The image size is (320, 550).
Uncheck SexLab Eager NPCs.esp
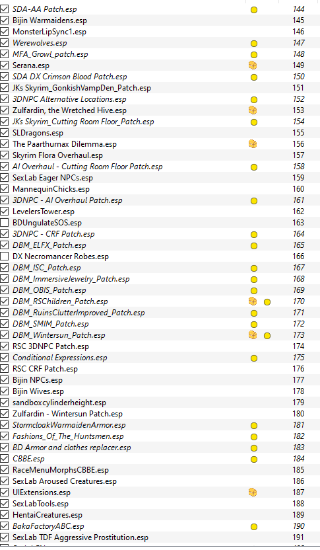[x=5, y=177]
